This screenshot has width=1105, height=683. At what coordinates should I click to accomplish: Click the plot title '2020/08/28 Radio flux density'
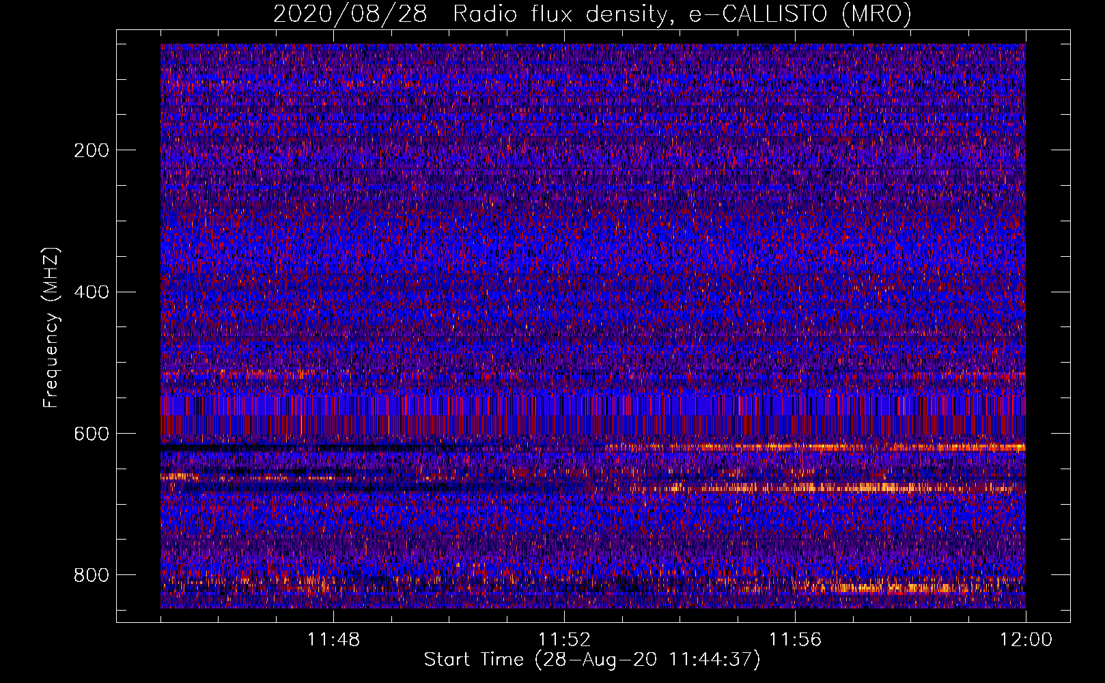pos(592,14)
